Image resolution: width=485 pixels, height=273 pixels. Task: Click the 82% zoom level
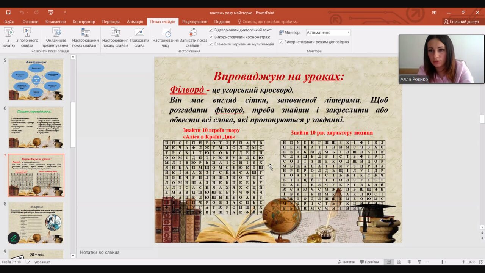pos(472,262)
